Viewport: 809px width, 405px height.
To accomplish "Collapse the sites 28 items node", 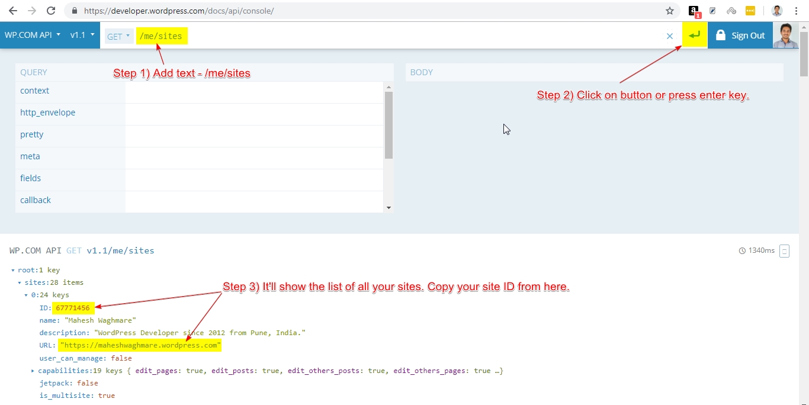I will 20,283.
